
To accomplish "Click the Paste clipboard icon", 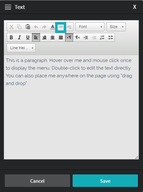I will click(28, 27).
